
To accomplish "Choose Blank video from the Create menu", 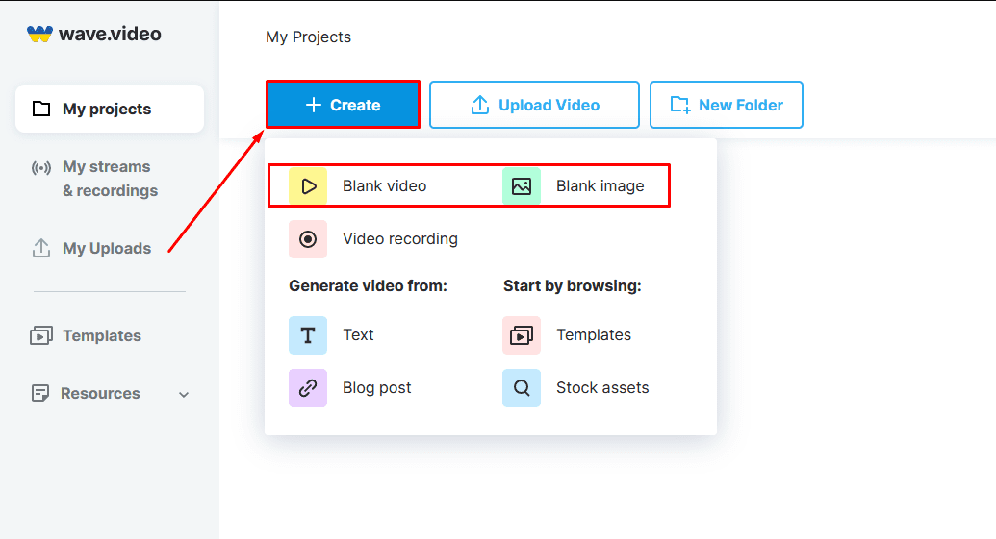I will click(358, 185).
